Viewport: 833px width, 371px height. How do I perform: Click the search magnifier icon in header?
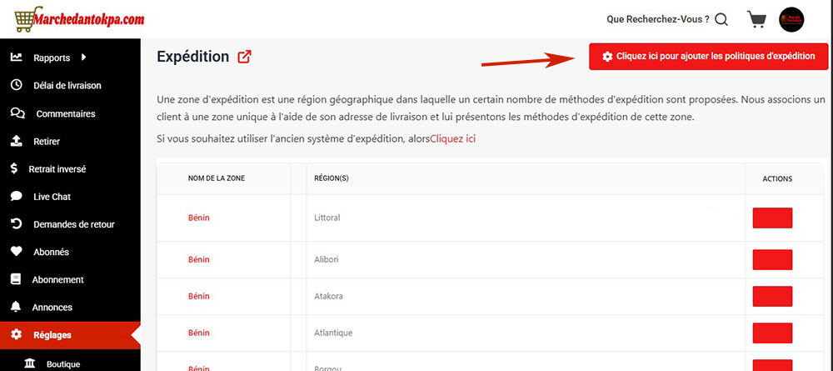[721, 19]
